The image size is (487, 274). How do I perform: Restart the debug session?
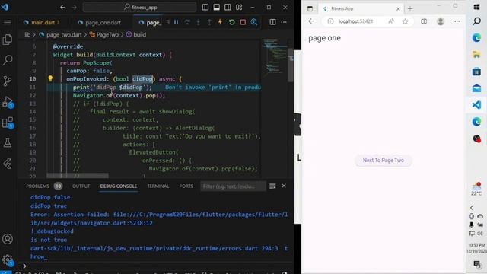point(231,22)
